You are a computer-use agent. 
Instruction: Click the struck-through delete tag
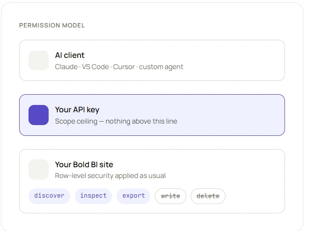[x=208, y=196]
